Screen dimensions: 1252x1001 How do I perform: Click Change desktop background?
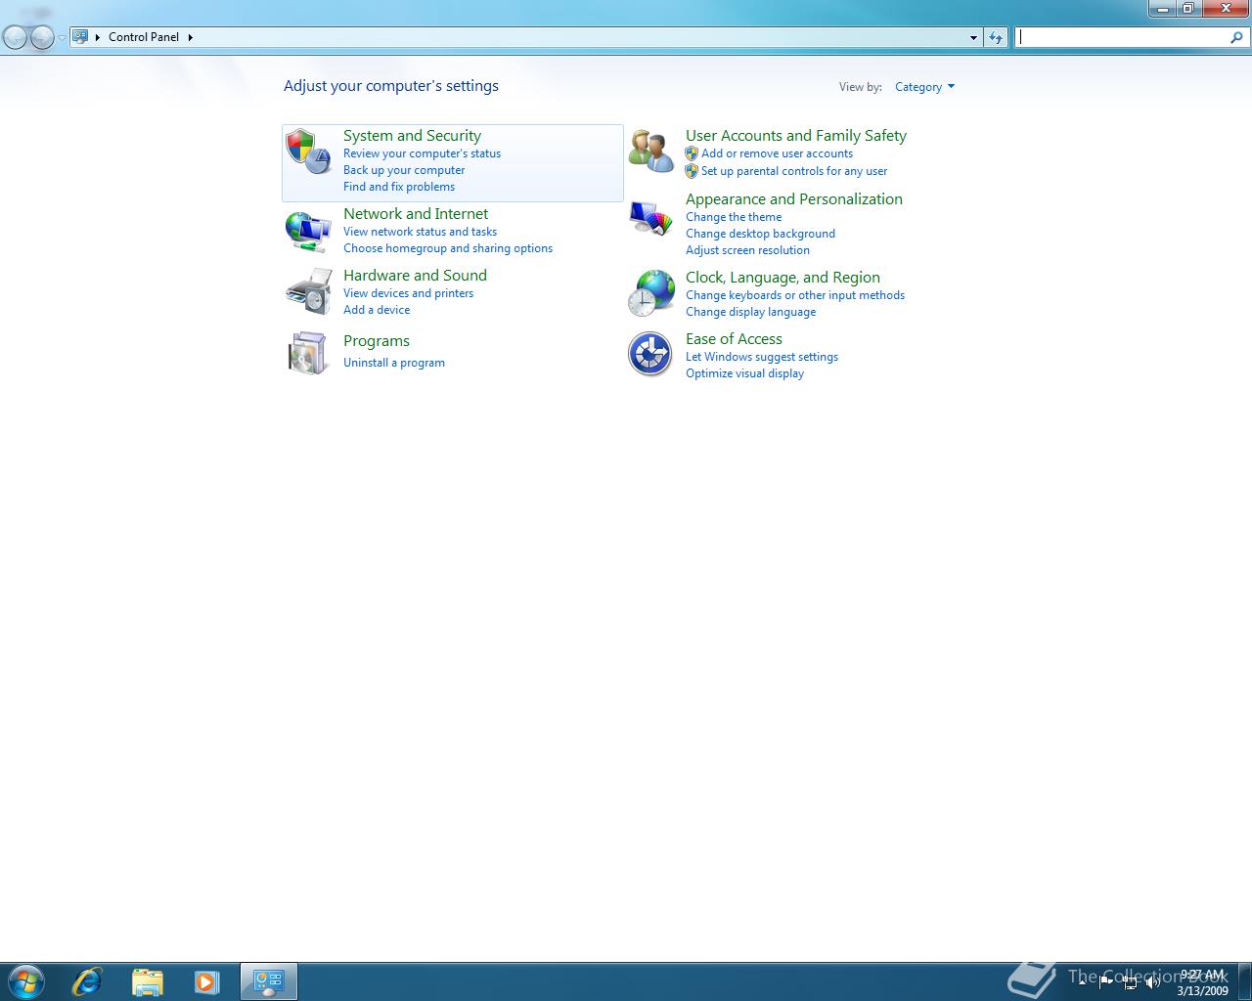(760, 234)
